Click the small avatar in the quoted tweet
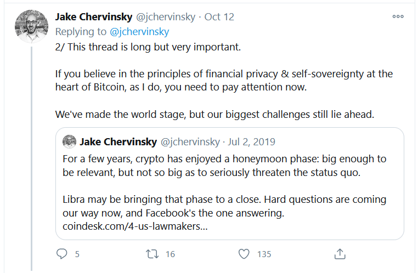The image size is (418, 273). (69, 142)
